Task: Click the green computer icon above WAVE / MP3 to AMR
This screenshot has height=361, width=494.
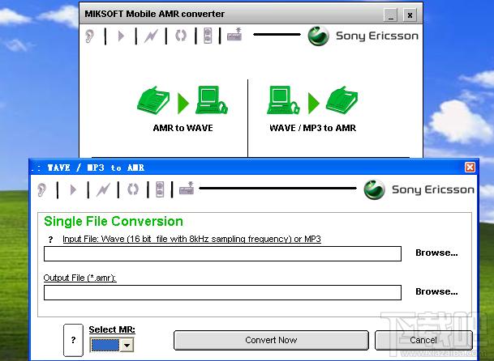Action: point(283,100)
